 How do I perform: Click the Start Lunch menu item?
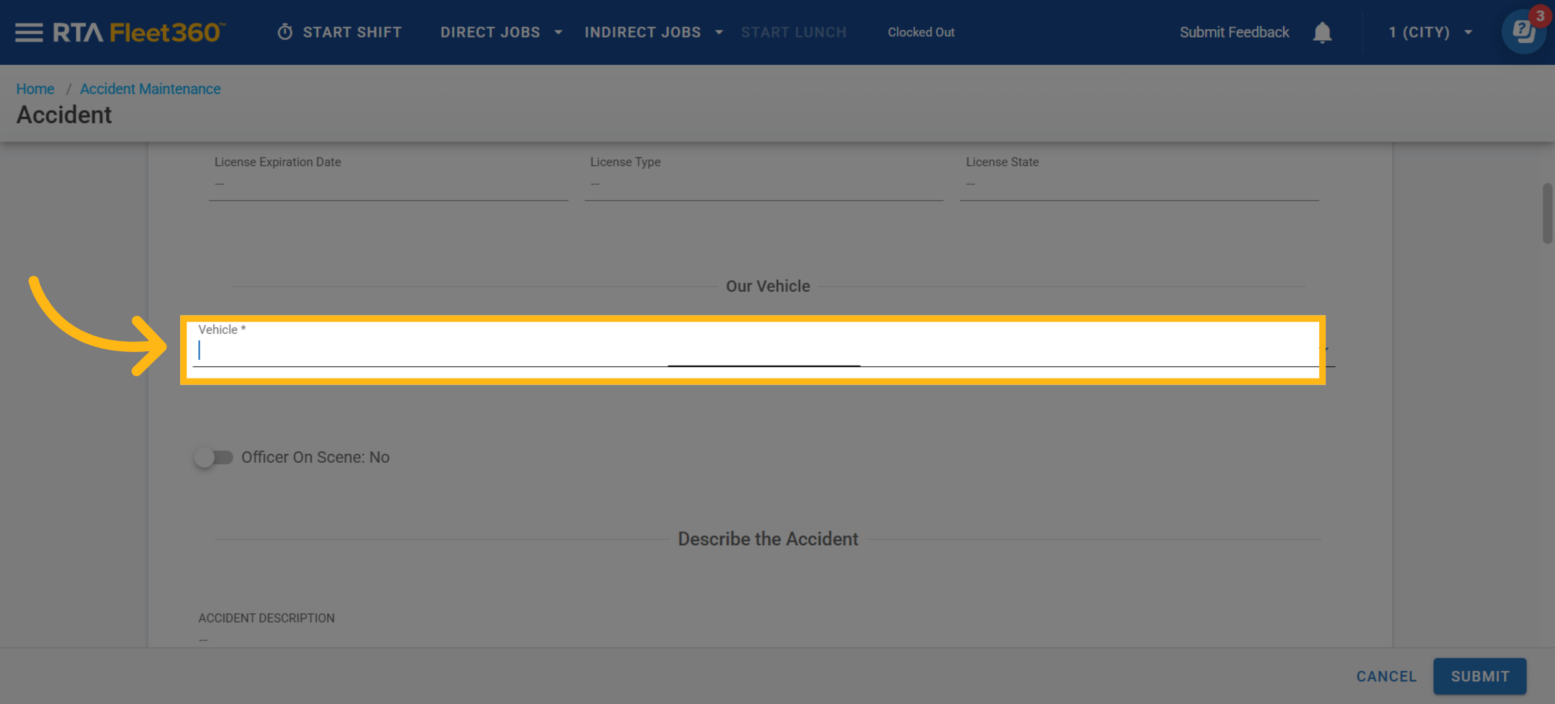(x=794, y=32)
